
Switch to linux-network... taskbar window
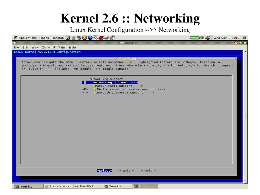click(x=59, y=186)
